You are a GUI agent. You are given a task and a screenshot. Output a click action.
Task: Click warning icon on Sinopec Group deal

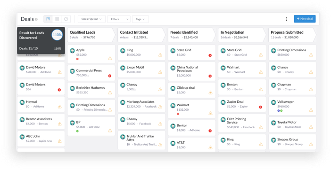coord(311,144)
